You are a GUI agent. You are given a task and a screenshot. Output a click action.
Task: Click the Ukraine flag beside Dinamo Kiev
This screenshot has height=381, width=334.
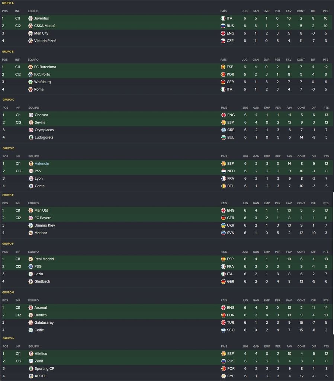pos(223,225)
